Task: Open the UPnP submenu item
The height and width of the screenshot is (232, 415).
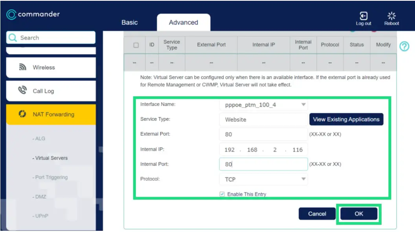Action: (x=40, y=216)
